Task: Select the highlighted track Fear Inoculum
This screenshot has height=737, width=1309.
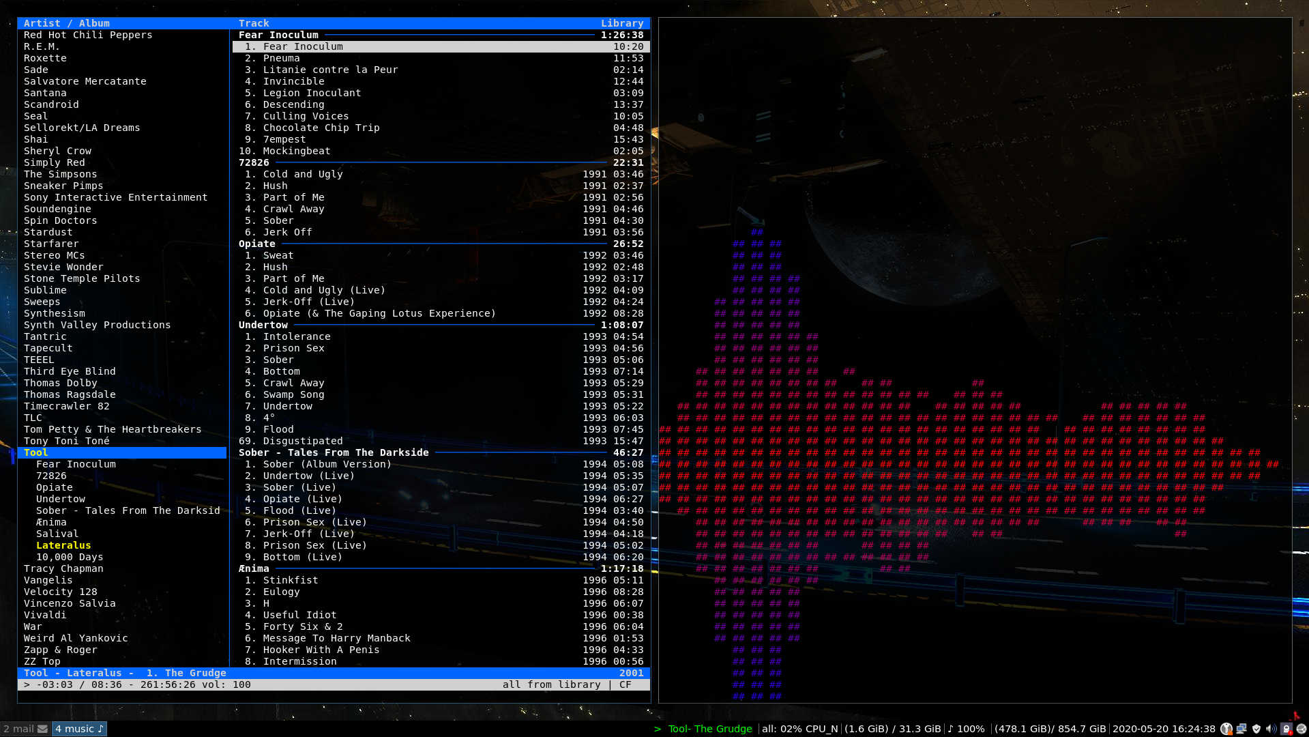Action: click(441, 46)
